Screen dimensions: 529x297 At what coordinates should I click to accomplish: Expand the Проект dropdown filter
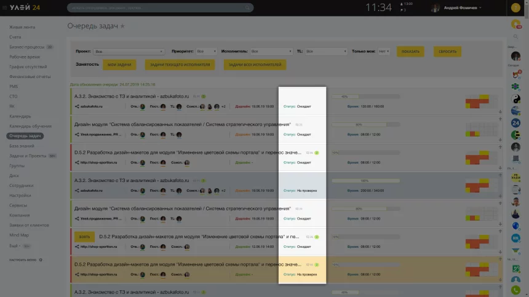pos(129,52)
